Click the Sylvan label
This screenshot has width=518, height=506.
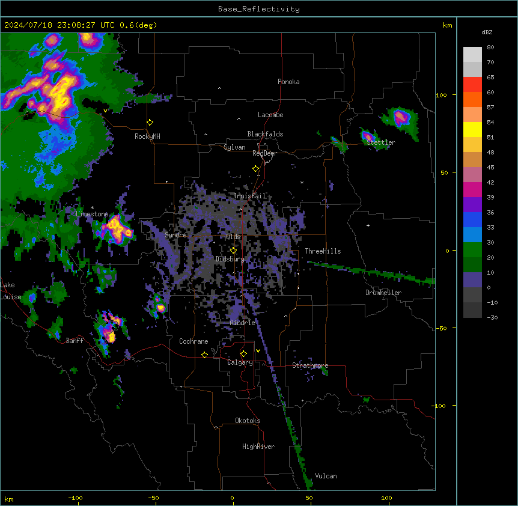click(x=234, y=147)
